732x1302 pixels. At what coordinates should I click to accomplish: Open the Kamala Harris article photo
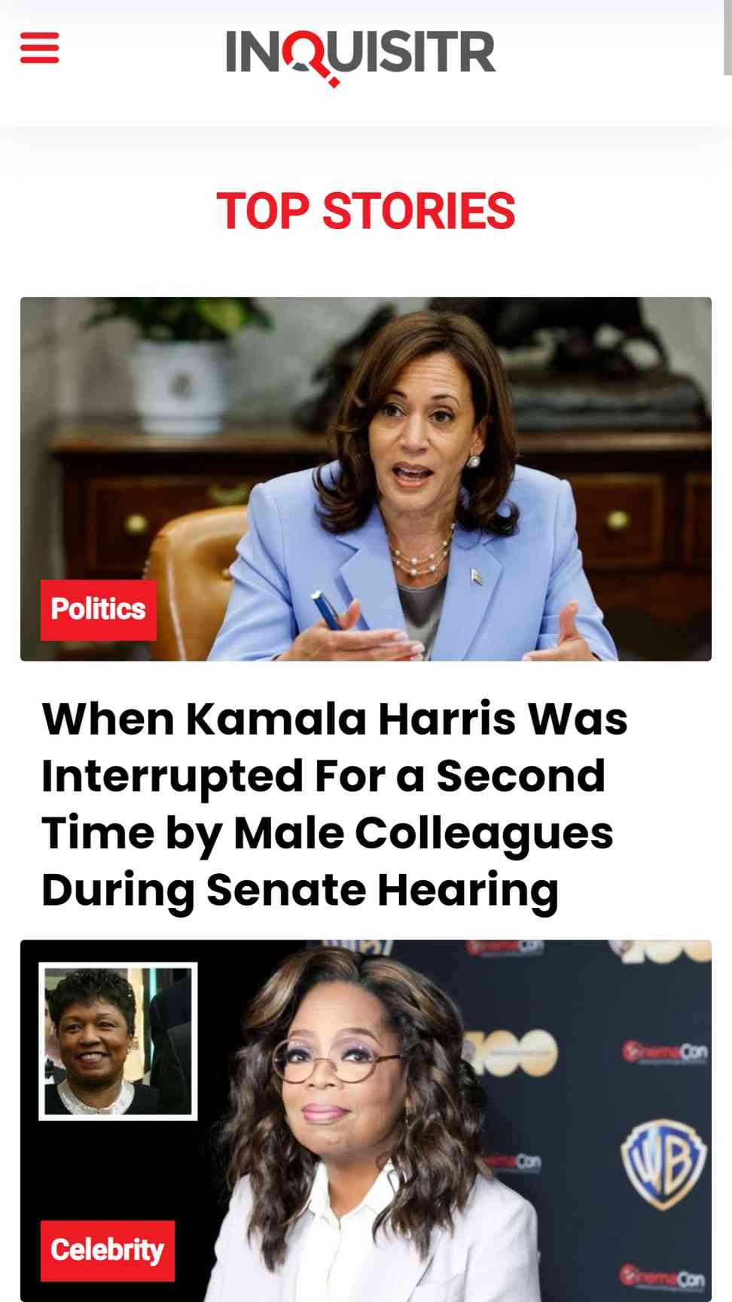pyautogui.click(x=366, y=478)
